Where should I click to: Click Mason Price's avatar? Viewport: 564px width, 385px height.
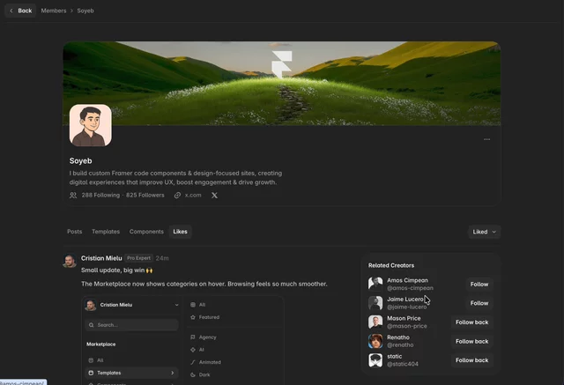(375, 322)
